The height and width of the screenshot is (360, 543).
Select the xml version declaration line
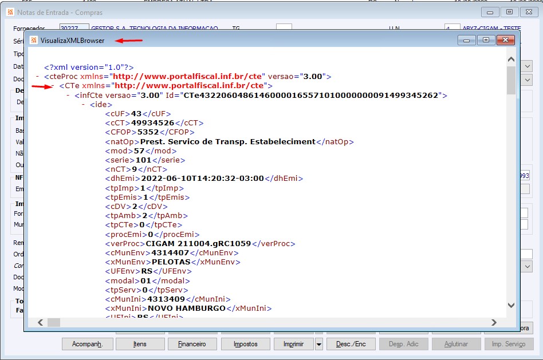point(89,67)
